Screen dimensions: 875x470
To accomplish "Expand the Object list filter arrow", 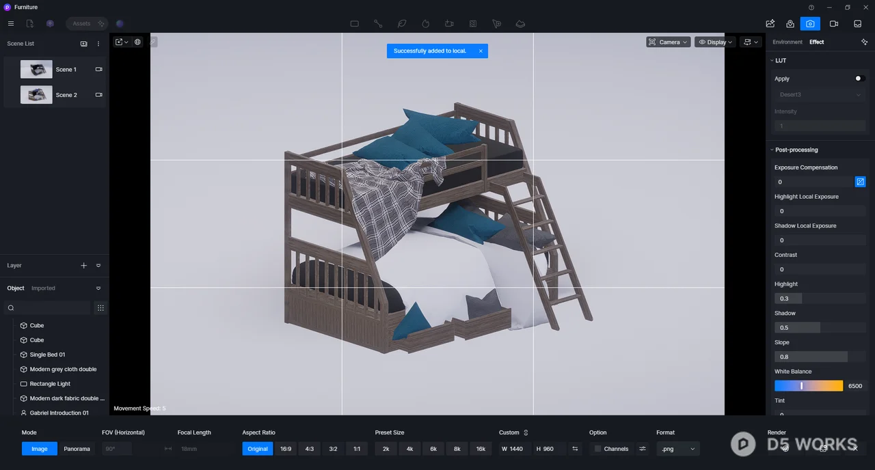I will 98,288.
